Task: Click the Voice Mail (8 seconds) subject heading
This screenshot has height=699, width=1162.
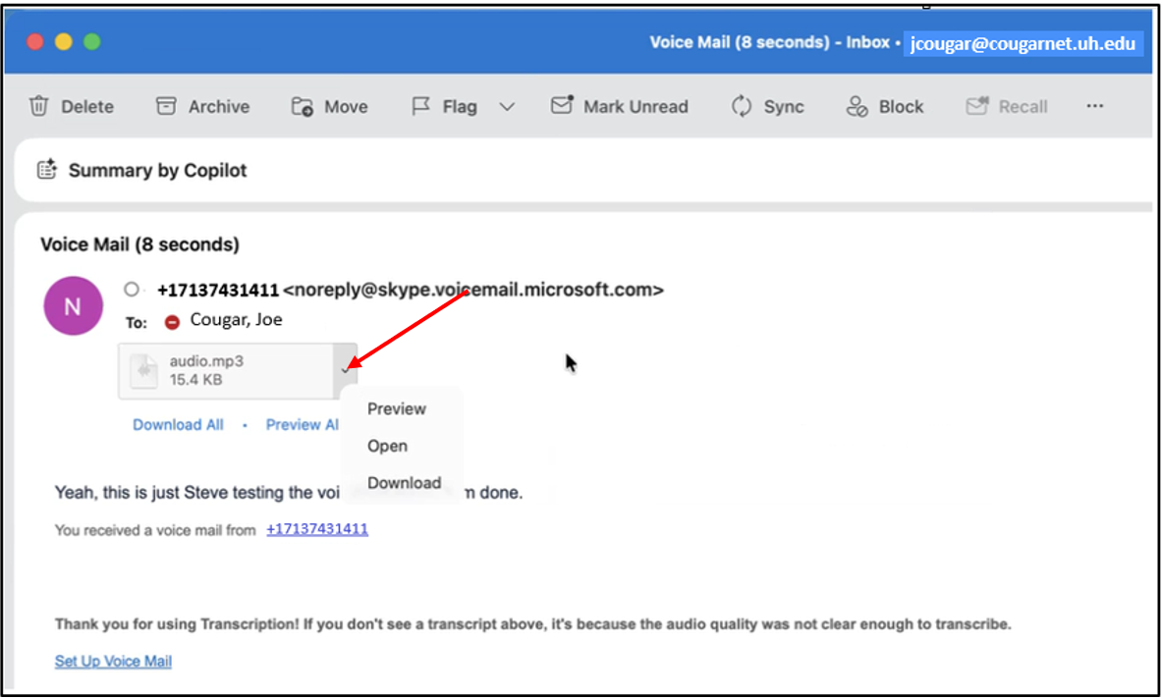Action: pyautogui.click(x=140, y=244)
